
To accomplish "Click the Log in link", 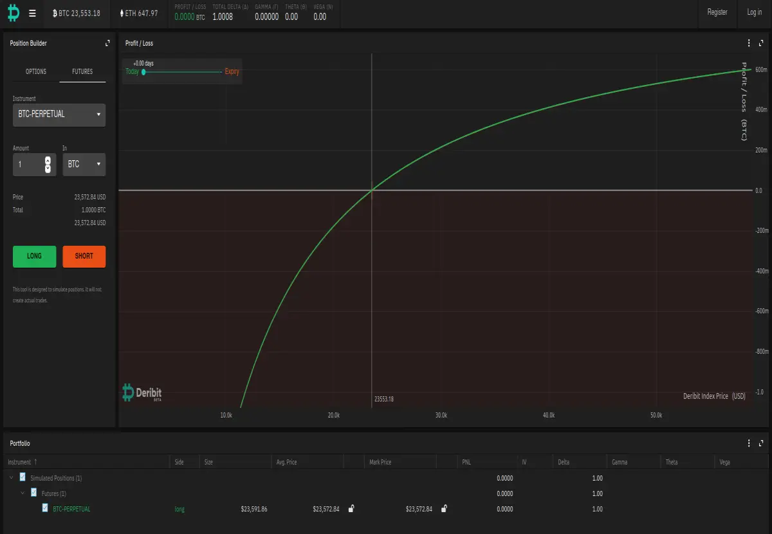I will click(x=754, y=12).
